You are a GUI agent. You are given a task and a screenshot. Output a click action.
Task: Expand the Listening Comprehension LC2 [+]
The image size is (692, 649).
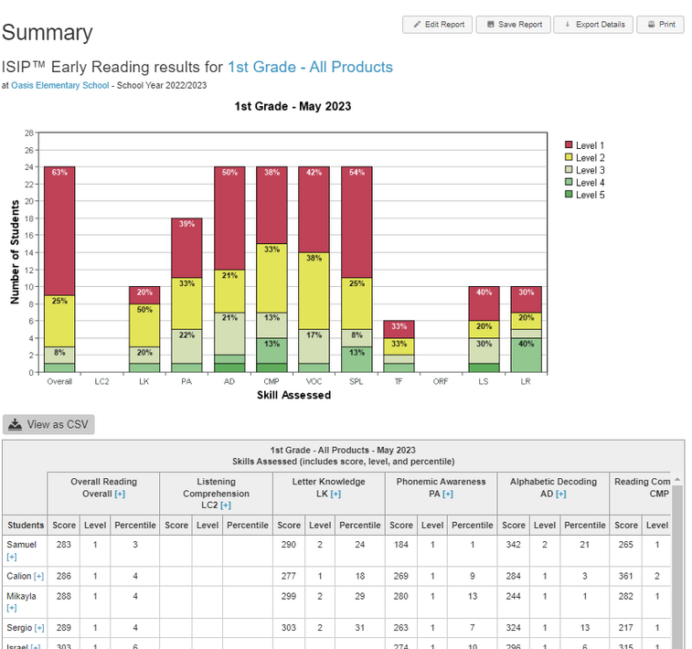[x=226, y=505]
